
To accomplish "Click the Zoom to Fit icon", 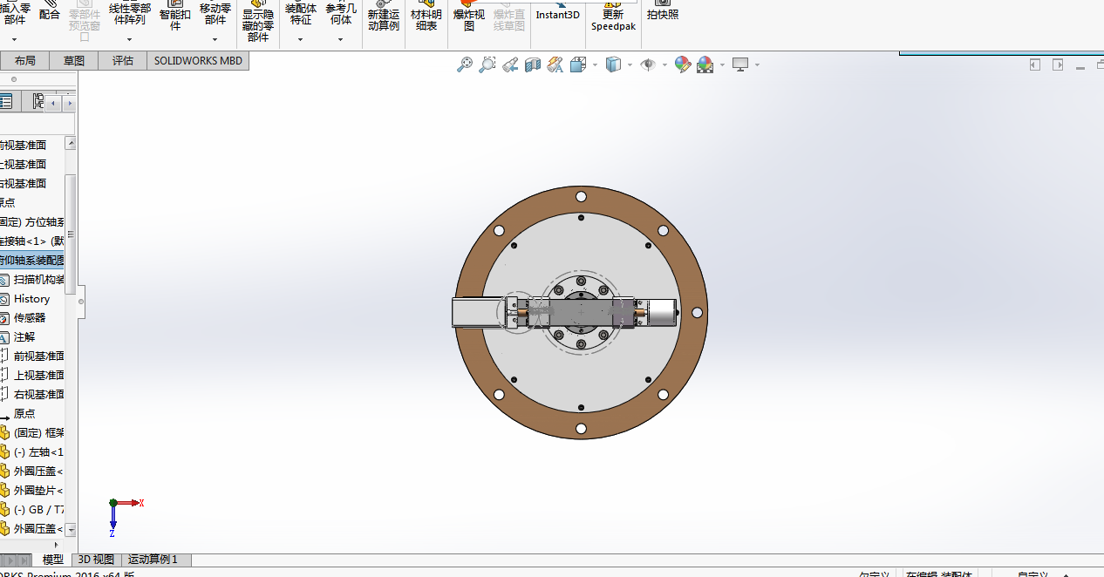I will click(465, 64).
